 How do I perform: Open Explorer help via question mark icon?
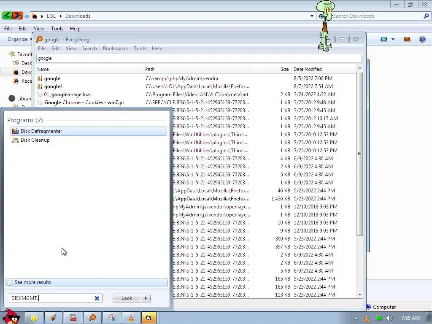click(x=422, y=39)
